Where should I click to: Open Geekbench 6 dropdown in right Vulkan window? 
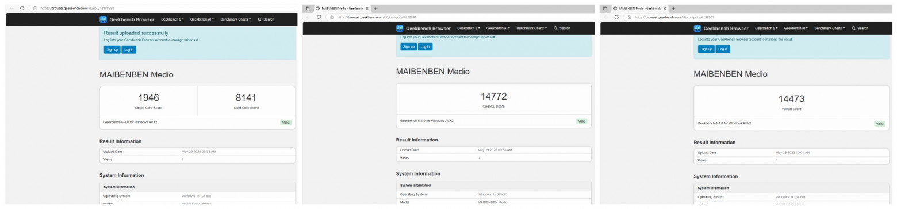click(766, 28)
